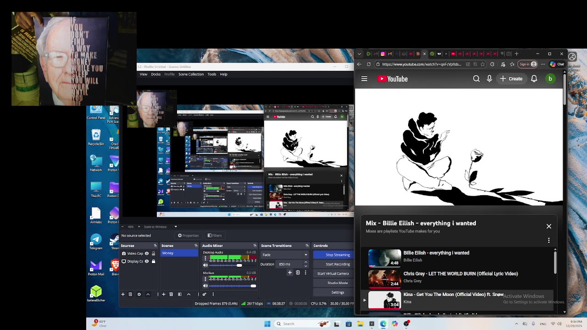Open browser extensions puzzle icon
Image resolution: width=587 pixels, height=330 pixels.
point(492,64)
